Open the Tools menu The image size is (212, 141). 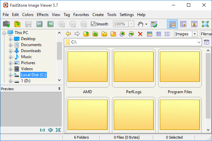pyautogui.click(x=112, y=15)
